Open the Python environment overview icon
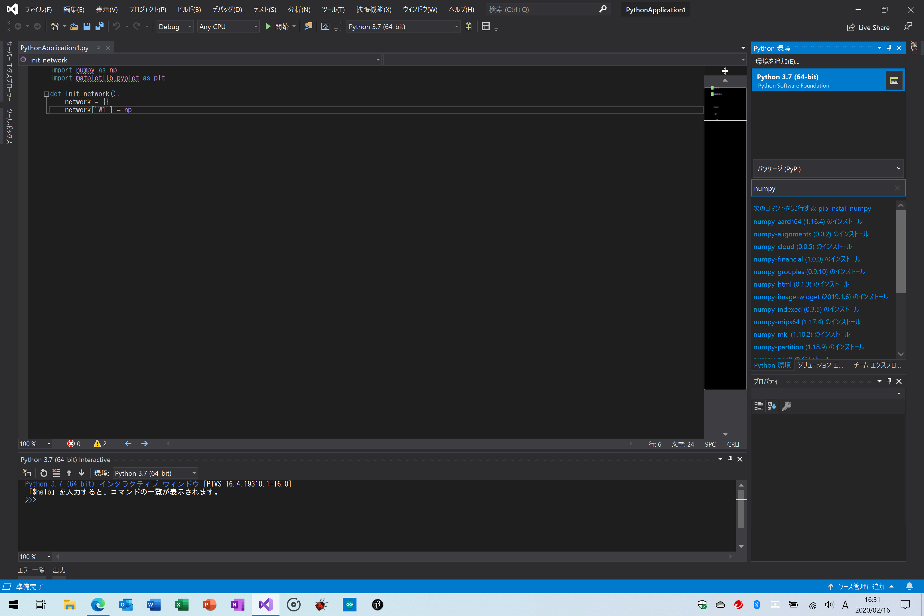Screen dimensions: 924x616 click(894, 80)
